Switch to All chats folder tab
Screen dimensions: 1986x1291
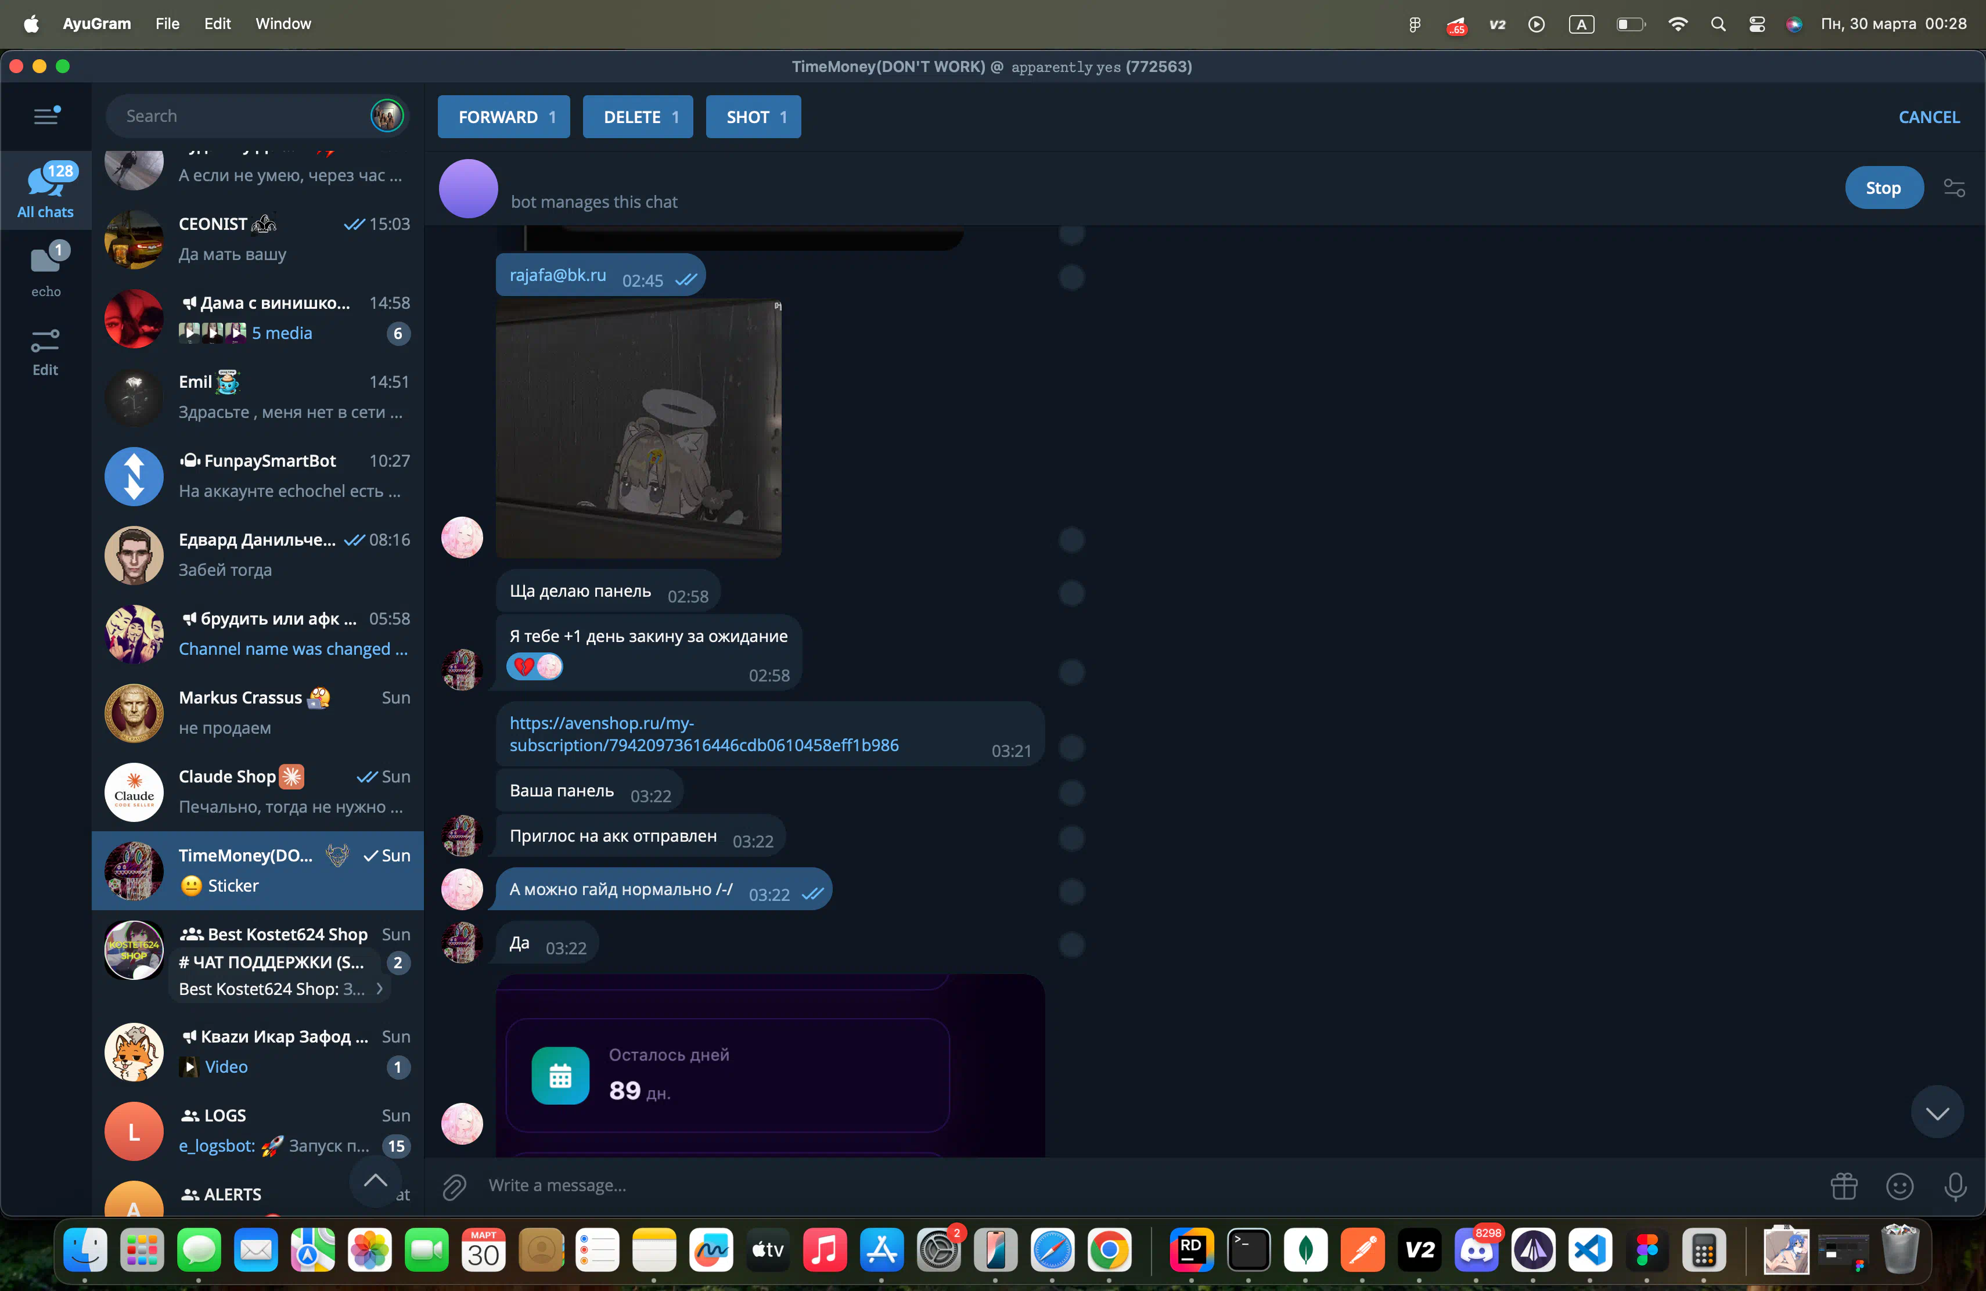point(46,190)
